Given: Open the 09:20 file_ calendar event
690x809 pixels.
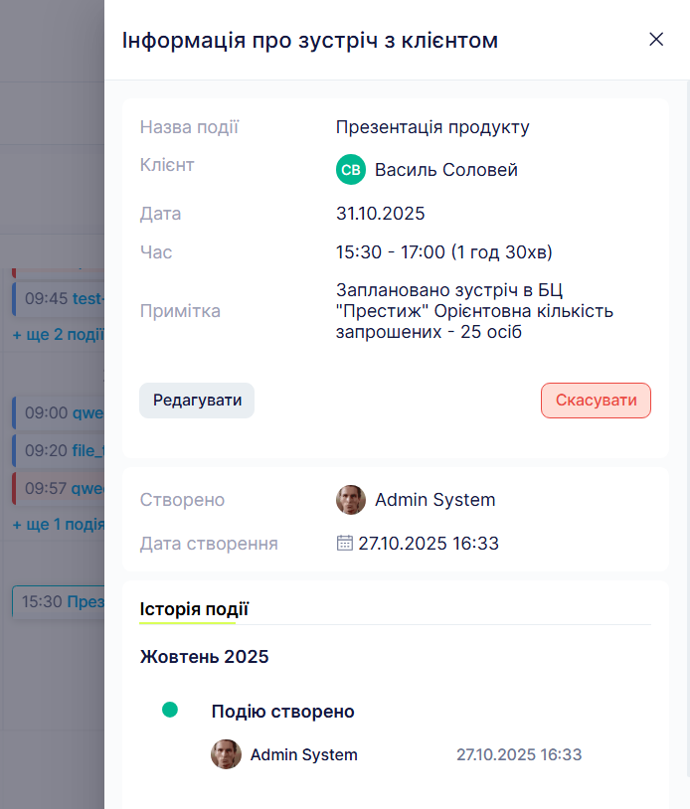Looking at the screenshot, I should click(x=59, y=450).
